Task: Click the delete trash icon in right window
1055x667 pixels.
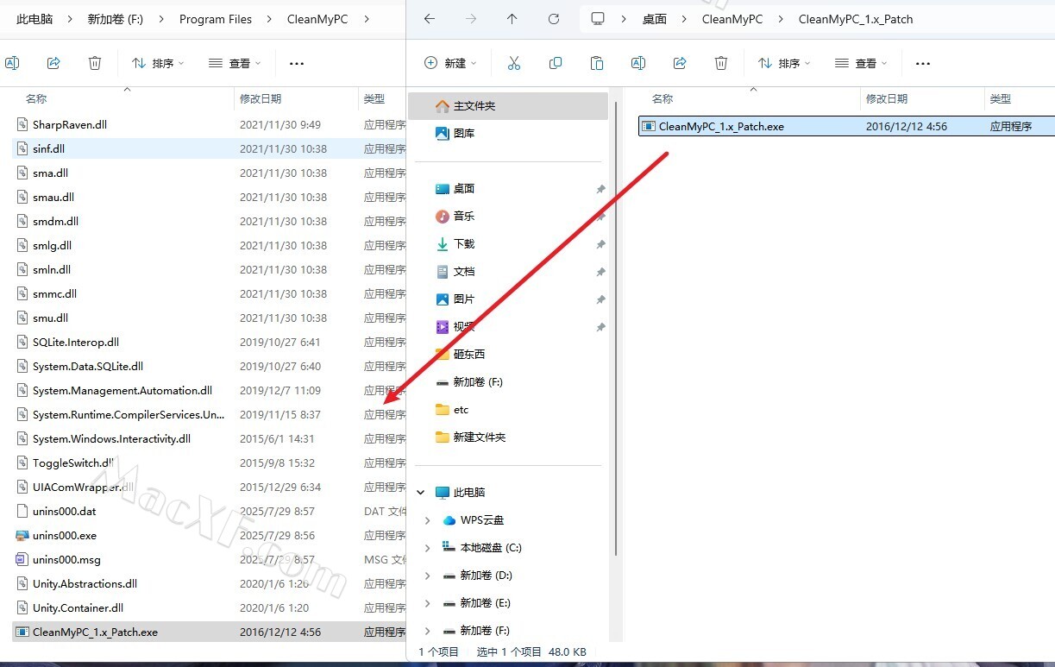Action: click(721, 63)
